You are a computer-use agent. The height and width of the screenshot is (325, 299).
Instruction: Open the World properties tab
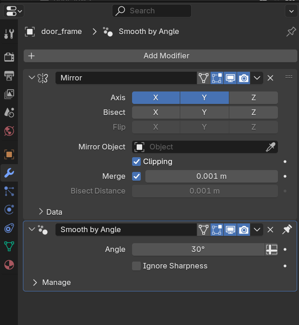(x=9, y=131)
